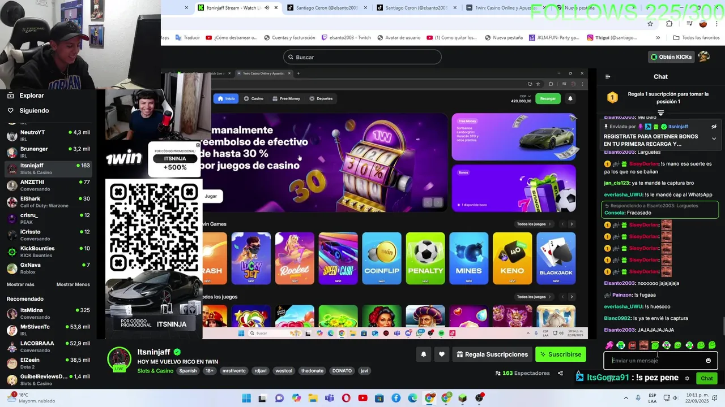Image resolution: width=725 pixels, height=407 pixels.
Task: Click Mostrar Menos in the sidebar
Action: coord(73,284)
